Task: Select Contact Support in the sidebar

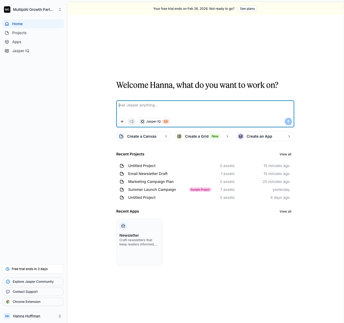Action: coord(25,292)
